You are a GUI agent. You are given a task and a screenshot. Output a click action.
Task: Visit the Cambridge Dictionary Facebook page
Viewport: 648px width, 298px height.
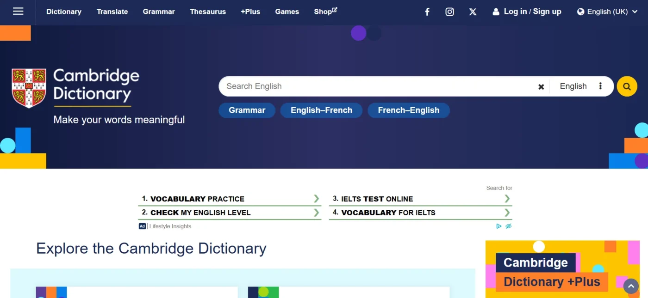(427, 12)
